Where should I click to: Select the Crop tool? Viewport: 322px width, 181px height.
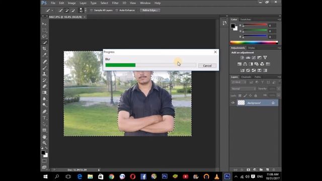coord(44,49)
